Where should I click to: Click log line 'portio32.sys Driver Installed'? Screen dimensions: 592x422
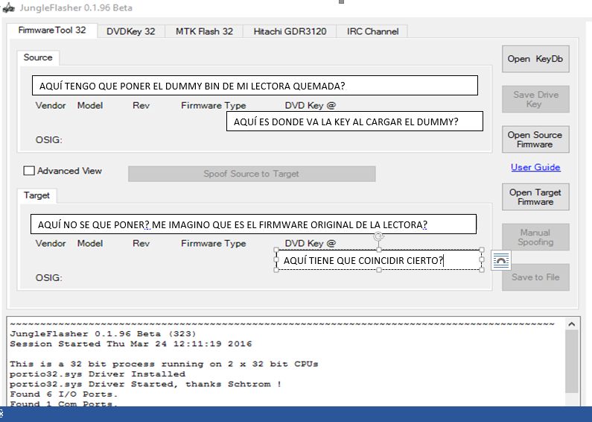pyautogui.click(x=98, y=374)
